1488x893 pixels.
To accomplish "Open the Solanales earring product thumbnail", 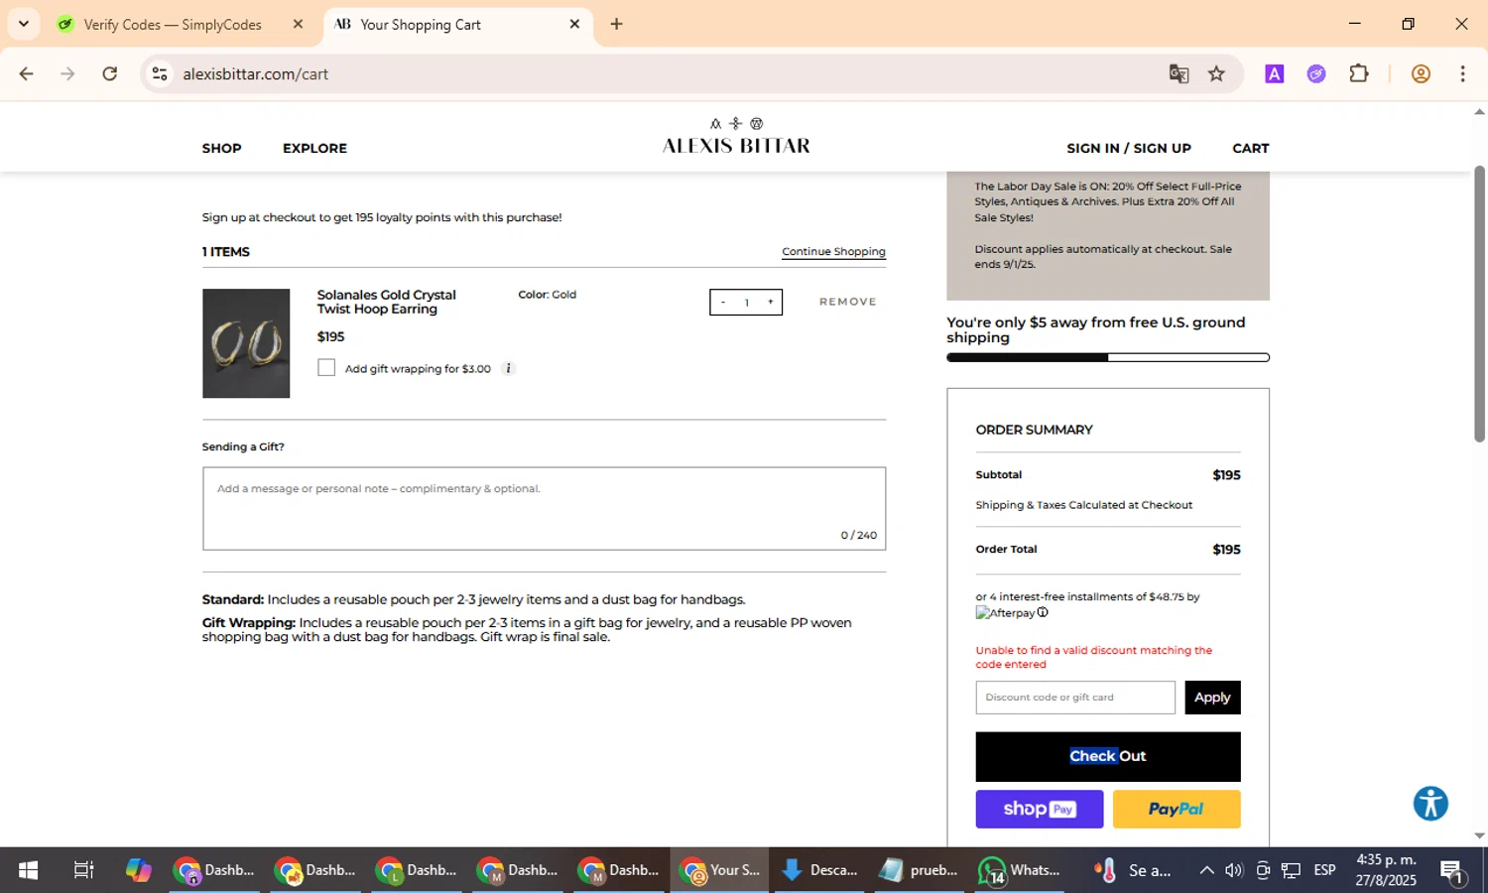I will point(246,343).
